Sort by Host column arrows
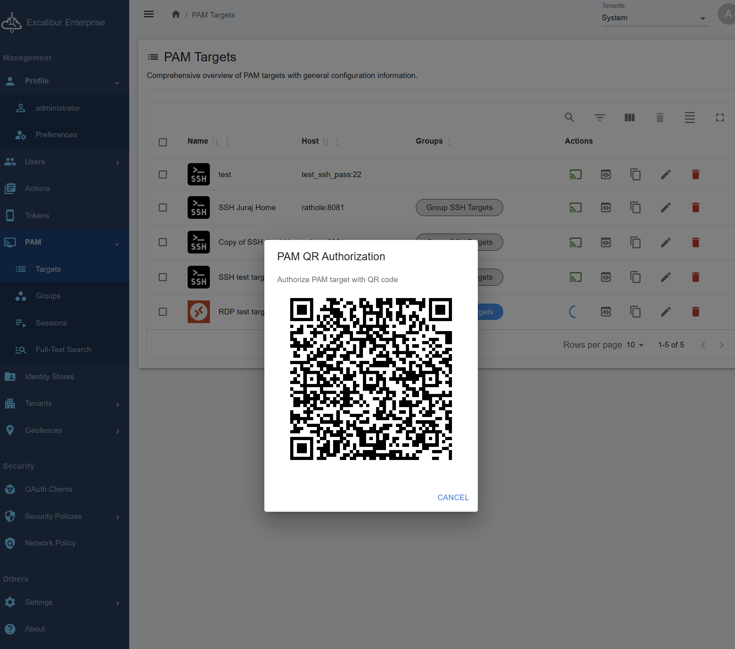 click(326, 141)
